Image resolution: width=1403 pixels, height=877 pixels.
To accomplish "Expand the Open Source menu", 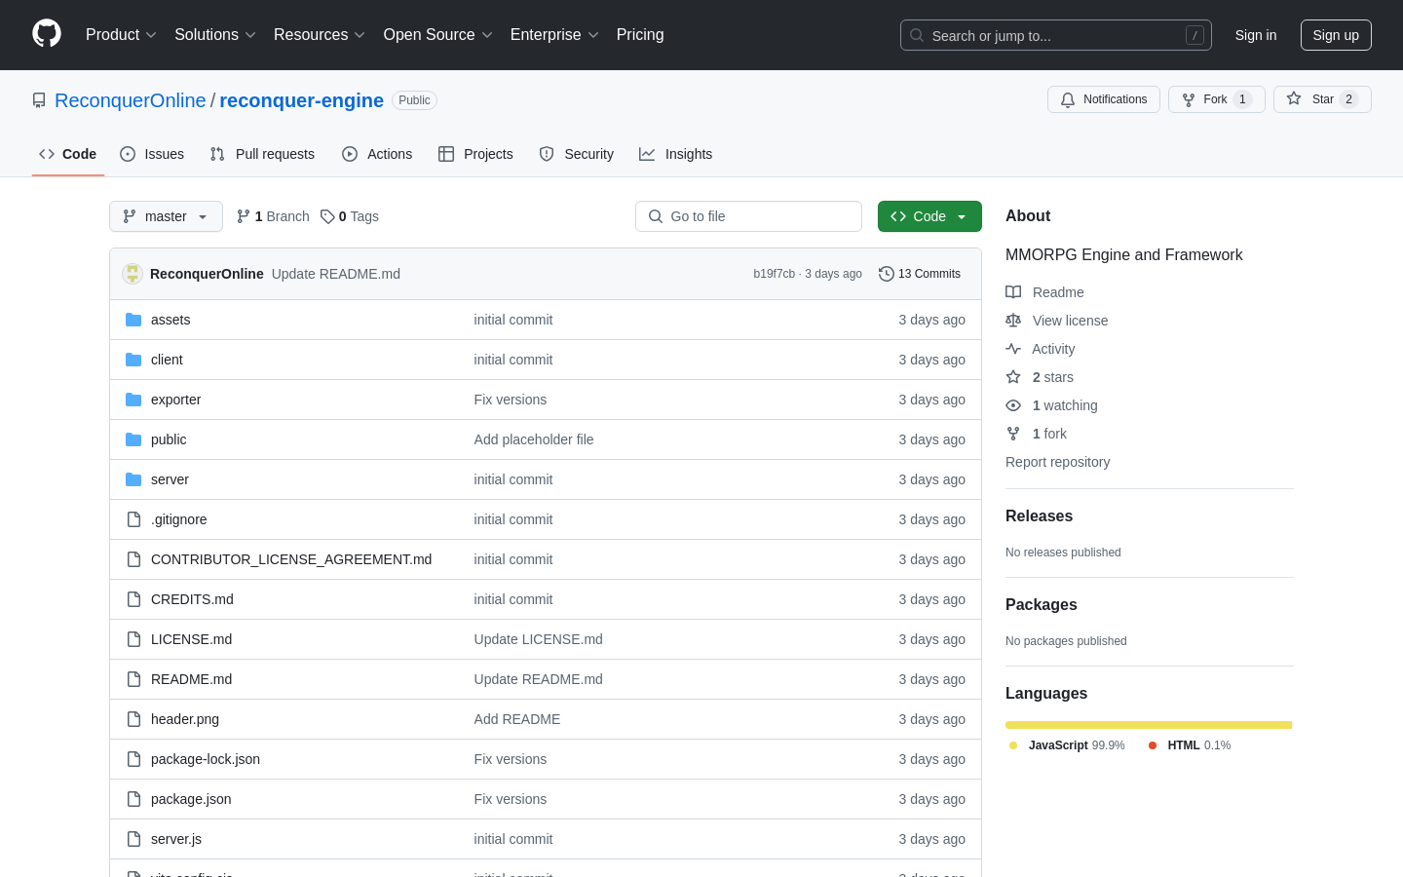I will (438, 35).
